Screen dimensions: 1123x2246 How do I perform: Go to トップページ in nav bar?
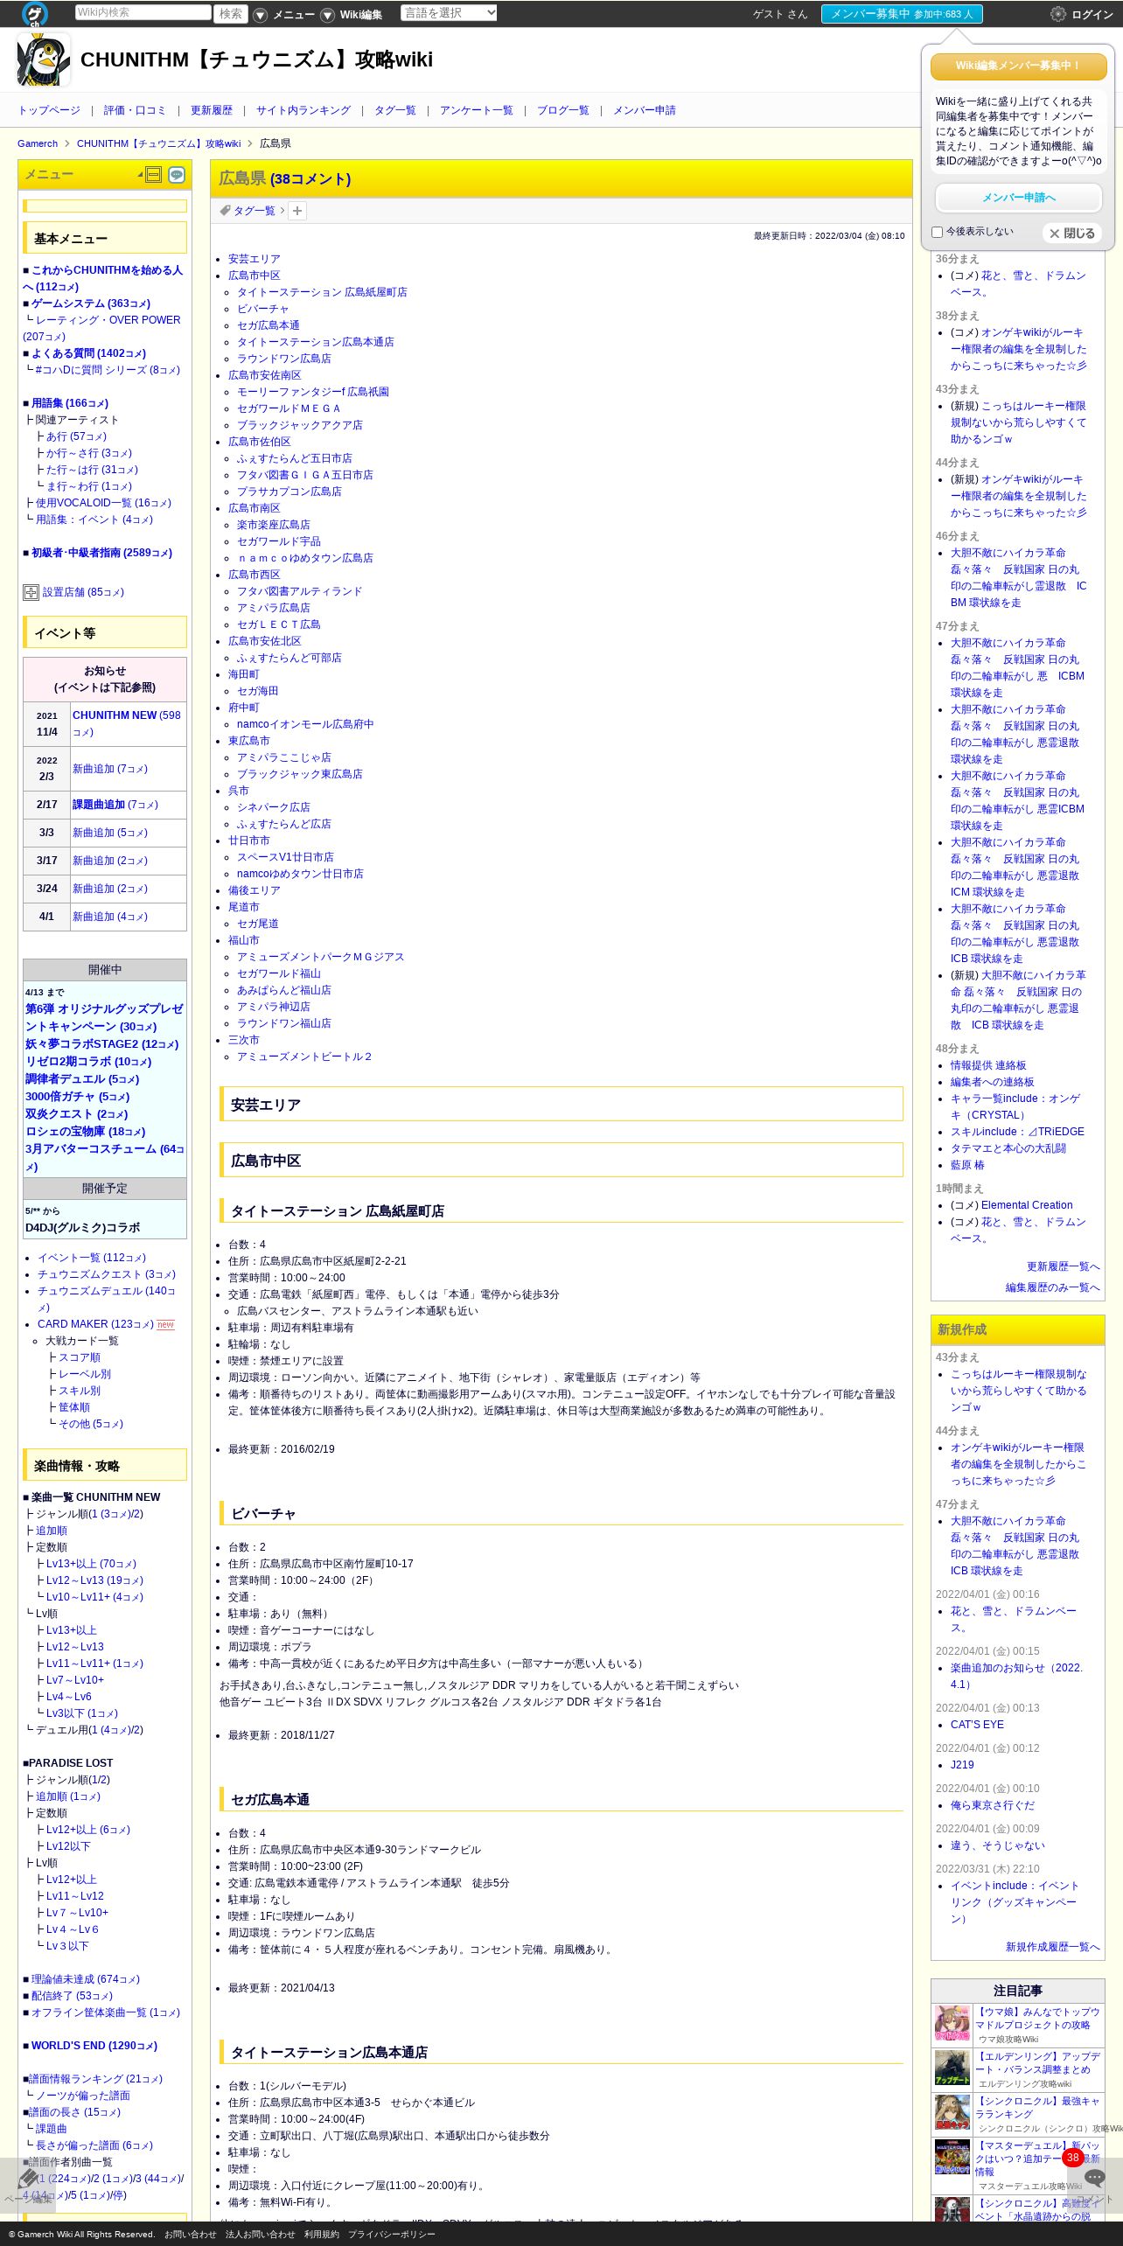(x=49, y=110)
